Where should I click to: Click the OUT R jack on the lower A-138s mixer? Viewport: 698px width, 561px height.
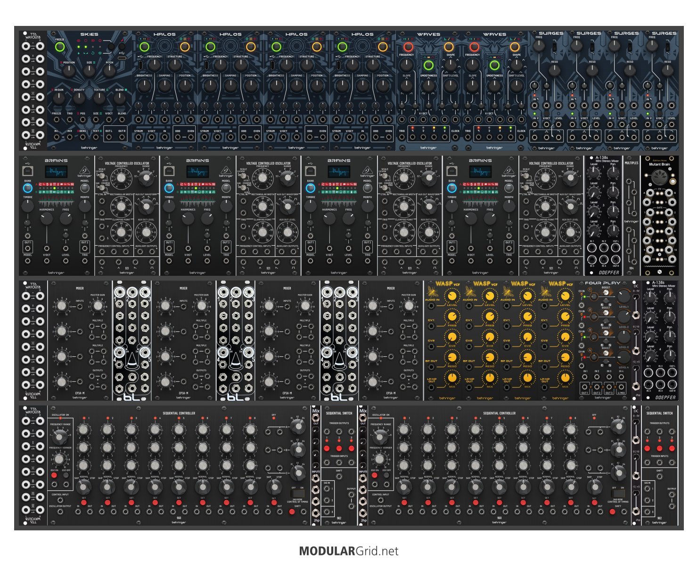[673, 385]
